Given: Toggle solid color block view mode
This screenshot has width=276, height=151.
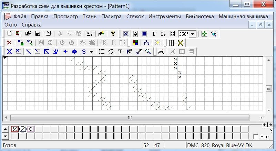Looking at the screenshot, I should pyautogui.click(x=144, y=34).
